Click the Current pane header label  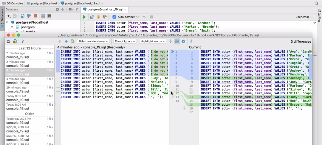click(195, 47)
